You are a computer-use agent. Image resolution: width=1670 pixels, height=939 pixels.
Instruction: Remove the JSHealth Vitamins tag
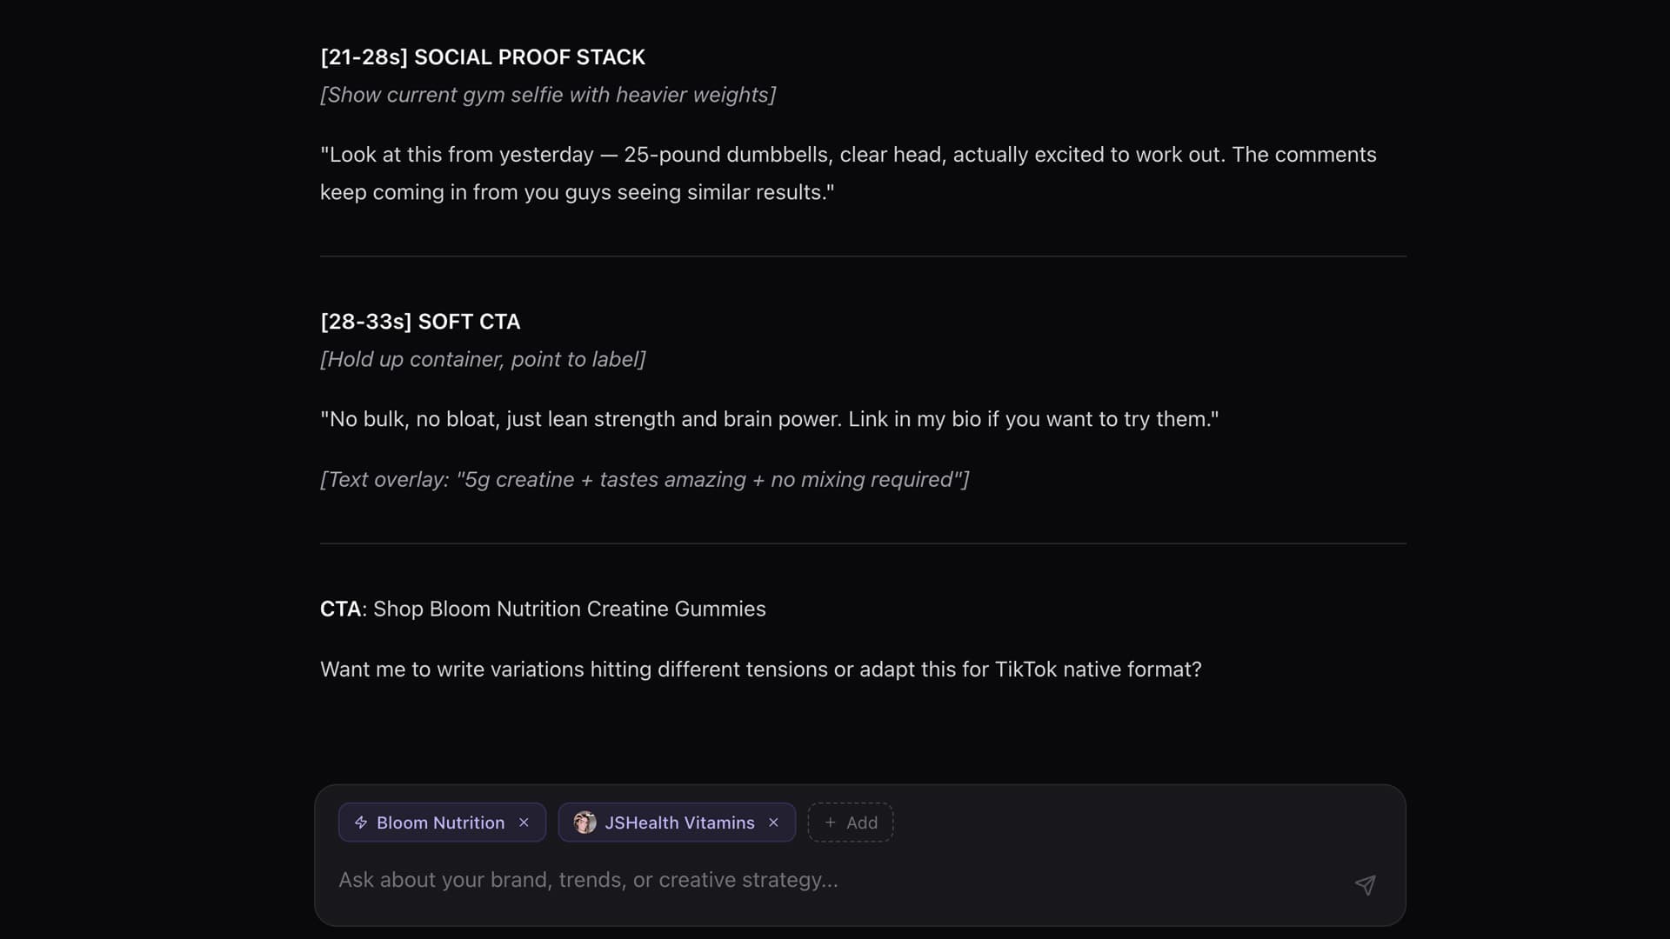(x=773, y=822)
